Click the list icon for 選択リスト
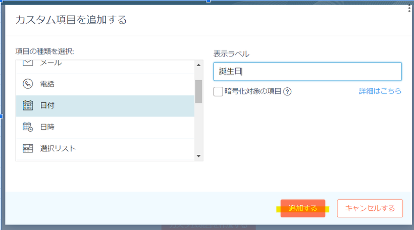This screenshot has height=230, width=414. click(28, 148)
